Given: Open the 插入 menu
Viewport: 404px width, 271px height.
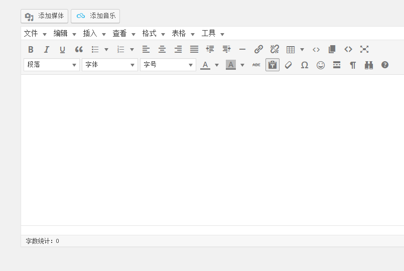Looking at the screenshot, I should 94,34.
